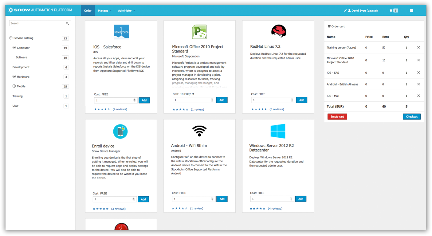Click the Service Catalog count badge 12

tap(65, 38)
